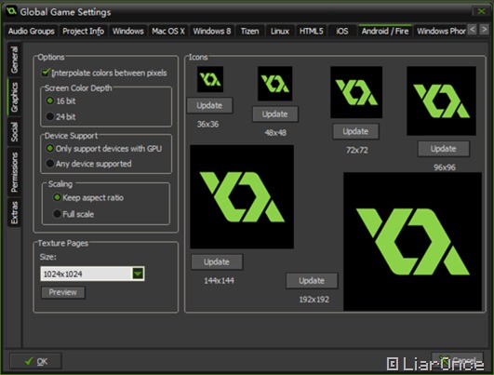Select the 144x144 icon preview
The width and height of the screenshot is (494, 375).
(242, 197)
